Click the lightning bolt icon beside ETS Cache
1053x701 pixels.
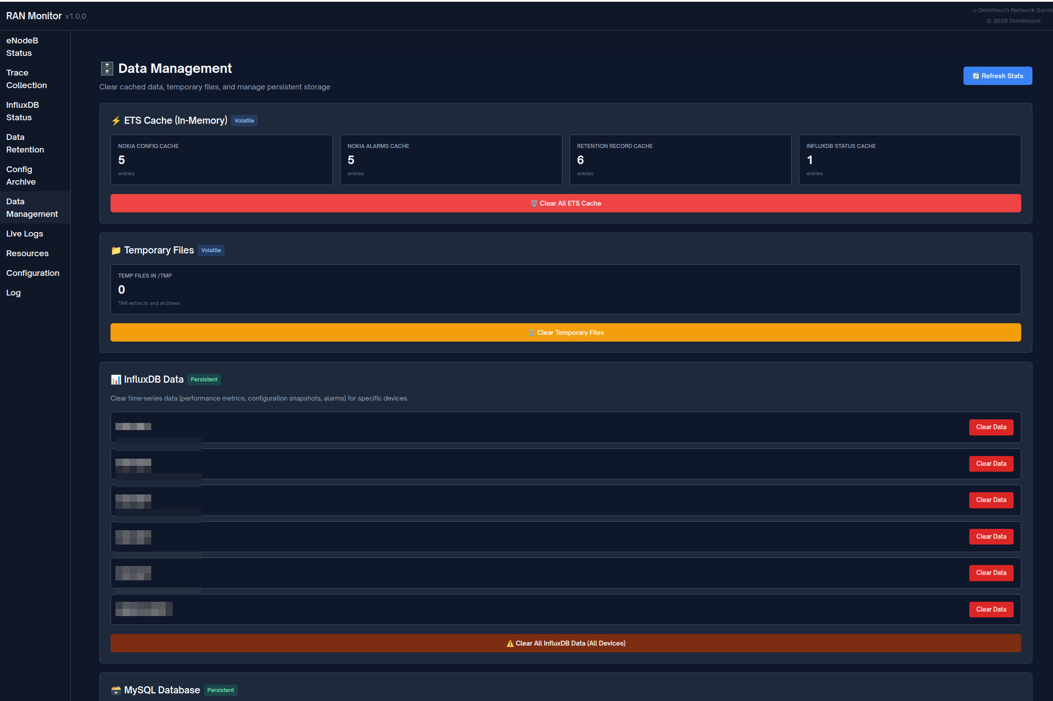[x=116, y=121]
